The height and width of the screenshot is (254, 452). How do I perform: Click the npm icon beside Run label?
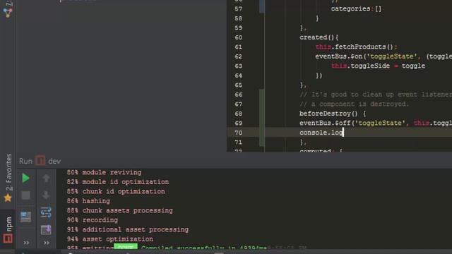(40, 161)
